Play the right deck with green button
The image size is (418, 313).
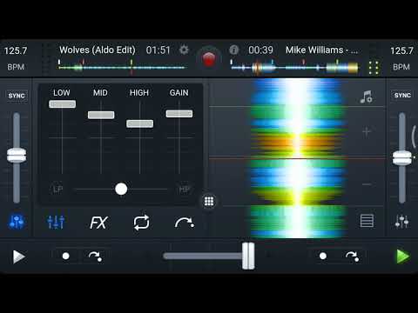click(x=403, y=256)
